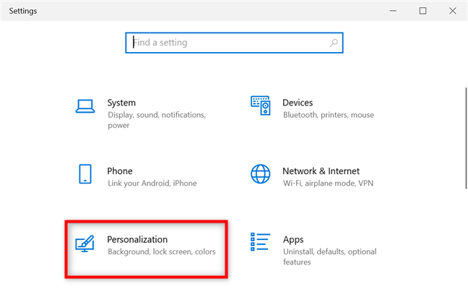Click the System laptop icon

[85, 106]
